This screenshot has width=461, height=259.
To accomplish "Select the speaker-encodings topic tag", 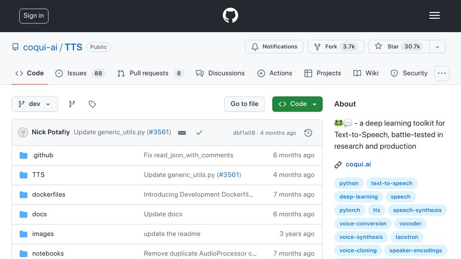I will click(x=415, y=251).
